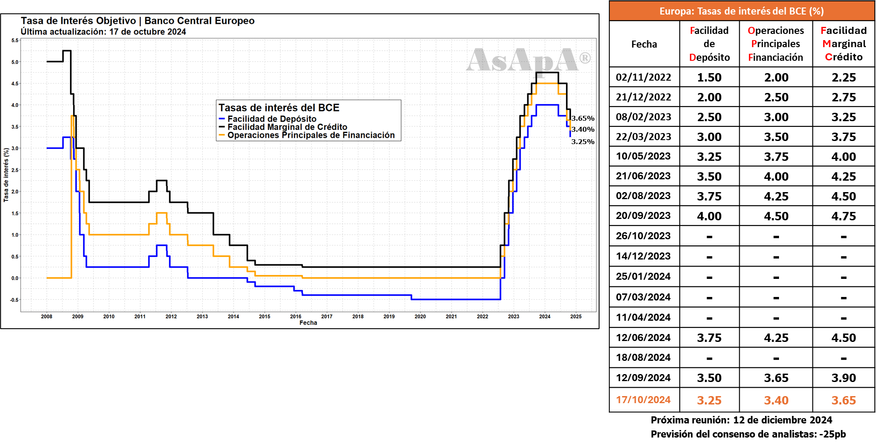
Task: Click the 'Facilidad de Depósito' column header
Action: pos(709,44)
